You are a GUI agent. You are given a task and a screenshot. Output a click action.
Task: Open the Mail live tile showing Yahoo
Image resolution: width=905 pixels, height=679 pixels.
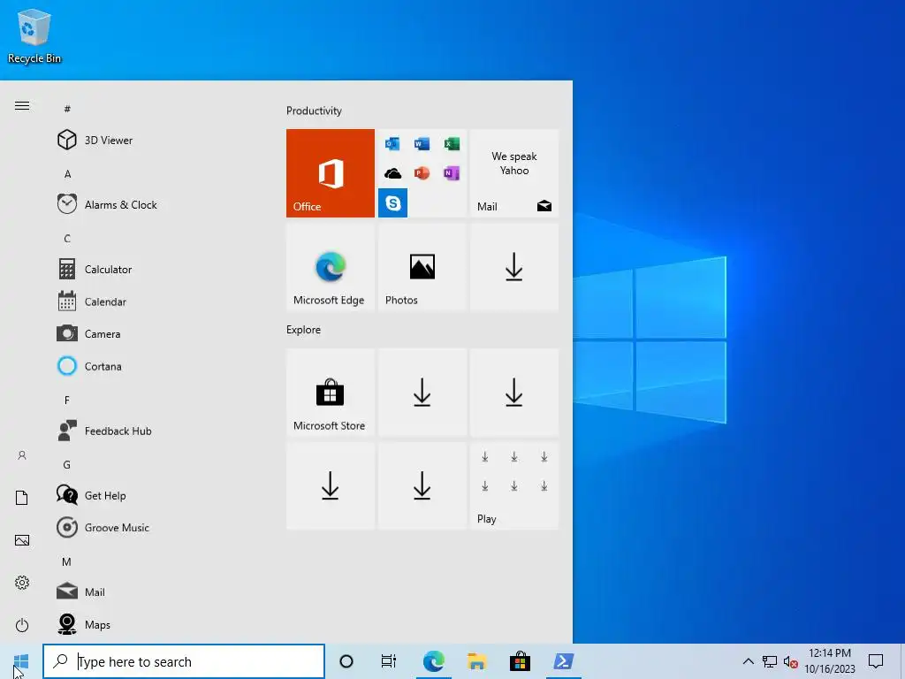[x=514, y=173]
